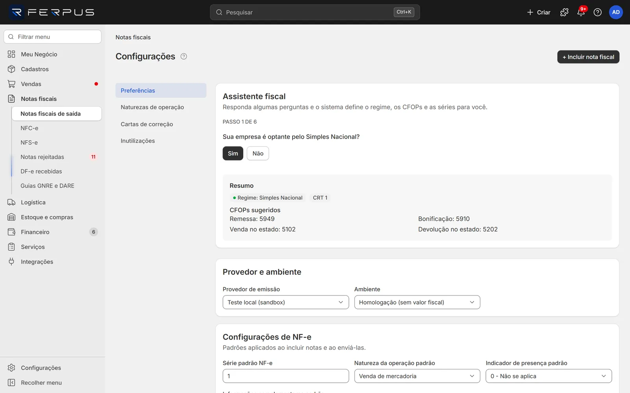The height and width of the screenshot is (393, 630).
Task: Focus the Pesquisar search field
Action: point(315,12)
